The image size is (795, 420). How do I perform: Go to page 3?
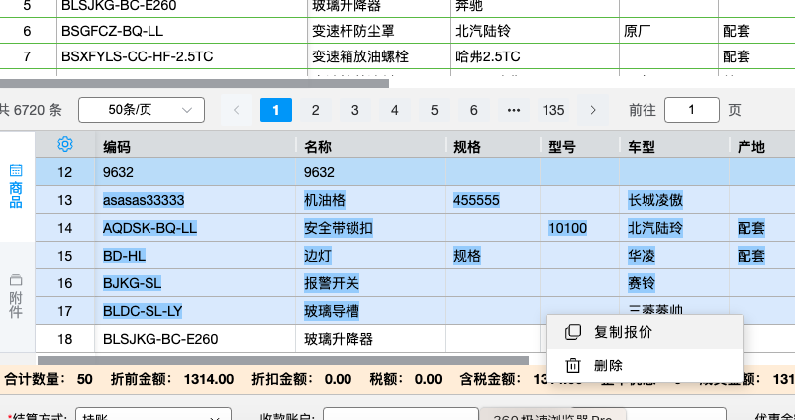click(x=354, y=110)
